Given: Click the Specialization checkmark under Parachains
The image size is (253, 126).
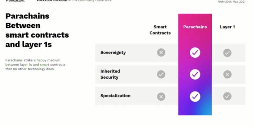Looking at the screenshot, I should (195, 96).
